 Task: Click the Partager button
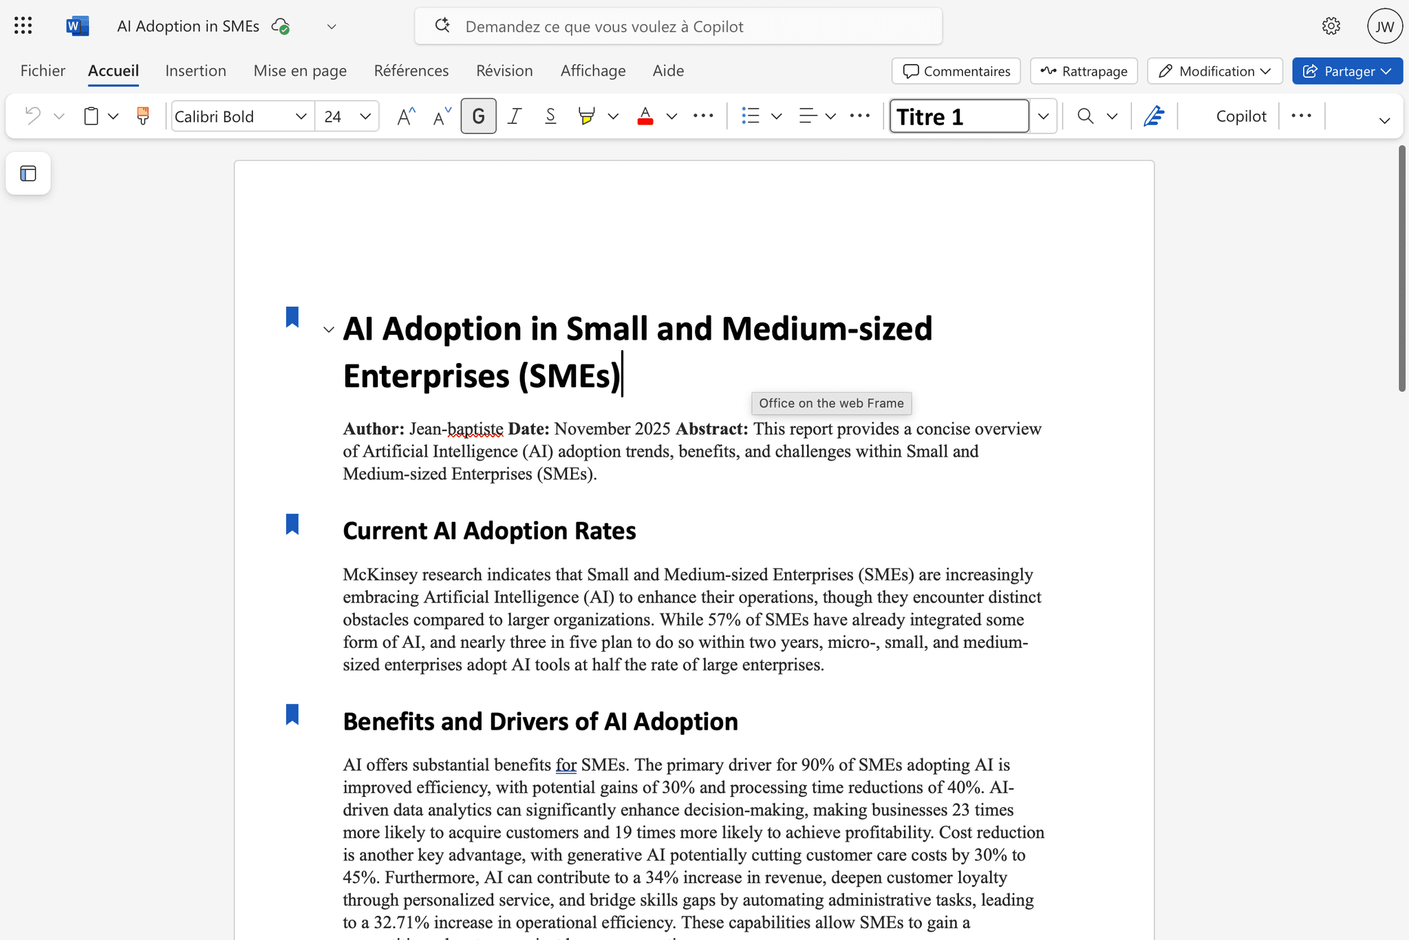click(1346, 71)
